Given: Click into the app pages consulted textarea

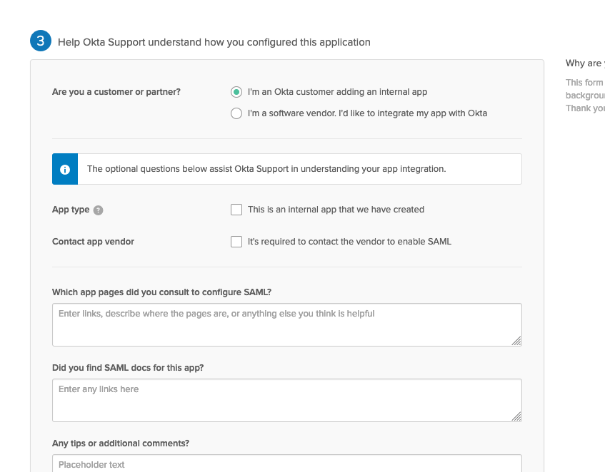Looking at the screenshot, I should click(x=286, y=324).
